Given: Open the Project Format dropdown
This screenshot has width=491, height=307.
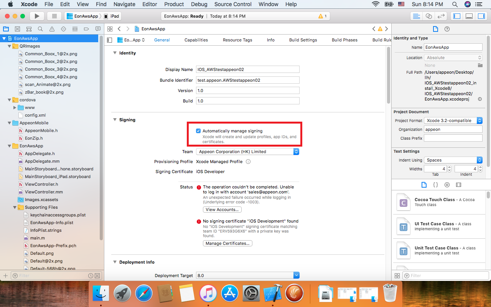Looking at the screenshot, I should click(x=453, y=120).
